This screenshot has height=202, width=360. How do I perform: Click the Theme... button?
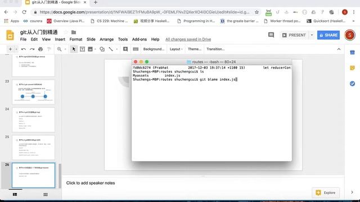[195, 49]
